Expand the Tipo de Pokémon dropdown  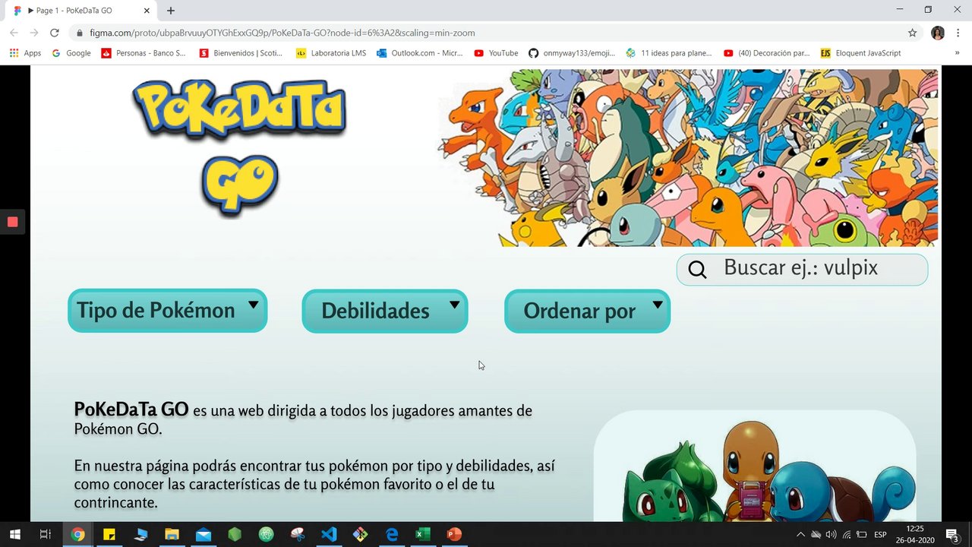click(x=168, y=311)
